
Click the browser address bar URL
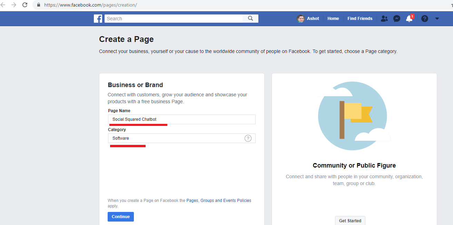(90, 5)
